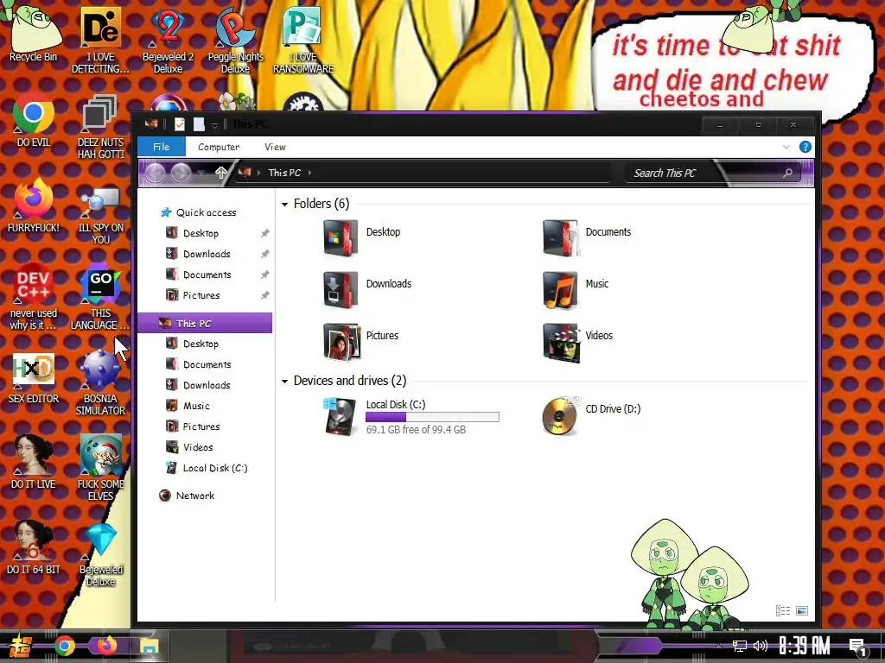This screenshot has width=885, height=663.
Task: Switch to details view layout icon
Action: point(783,610)
